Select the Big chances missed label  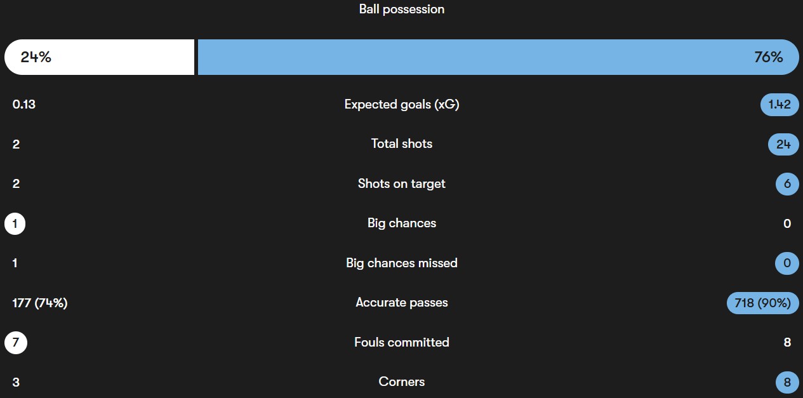402,263
